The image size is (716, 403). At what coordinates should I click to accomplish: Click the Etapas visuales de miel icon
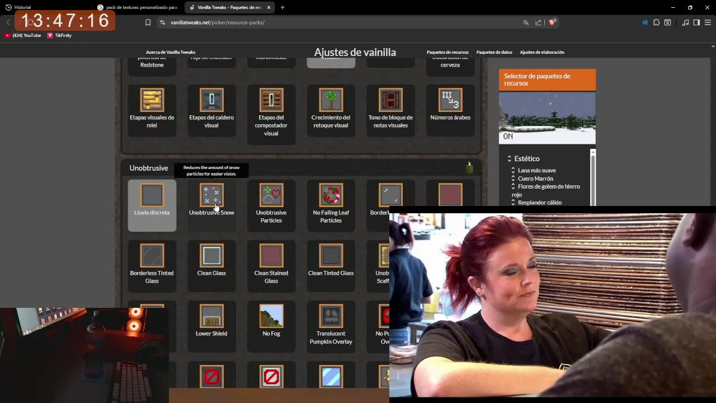152,100
